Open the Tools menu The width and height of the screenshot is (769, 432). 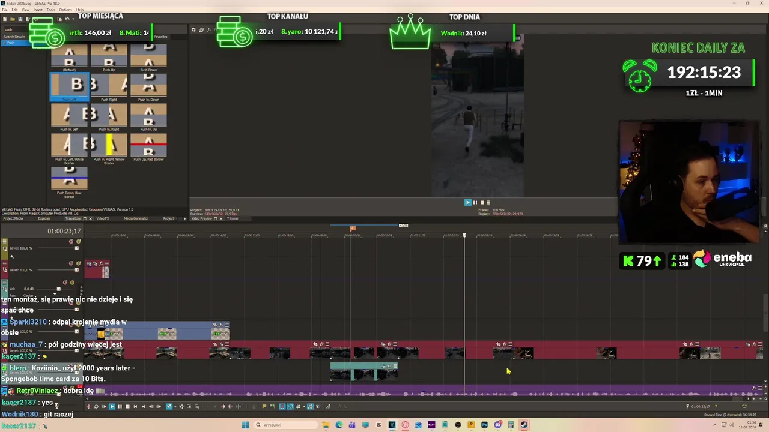[50, 10]
